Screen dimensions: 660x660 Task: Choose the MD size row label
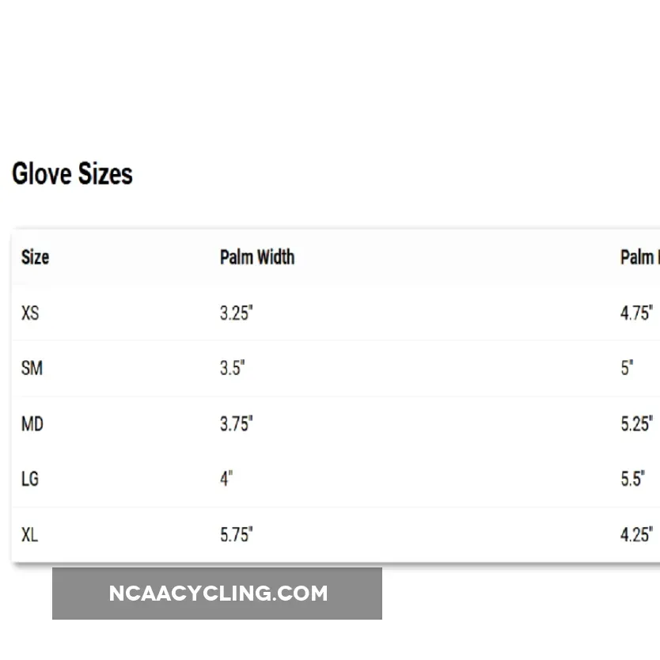pos(32,424)
